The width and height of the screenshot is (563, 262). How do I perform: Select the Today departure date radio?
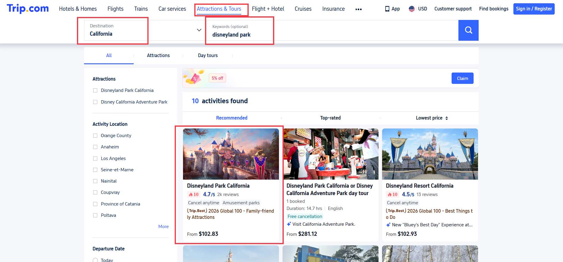(x=95, y=260)
